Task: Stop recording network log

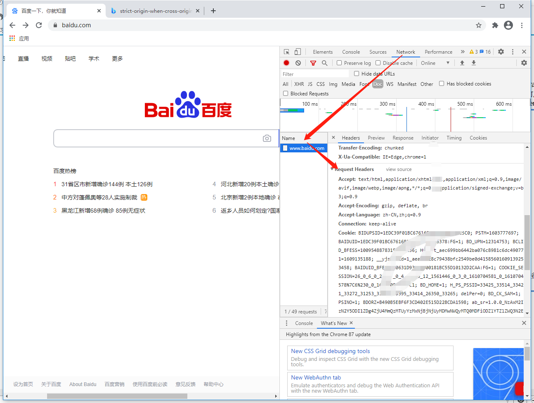Action: [286, 63]
